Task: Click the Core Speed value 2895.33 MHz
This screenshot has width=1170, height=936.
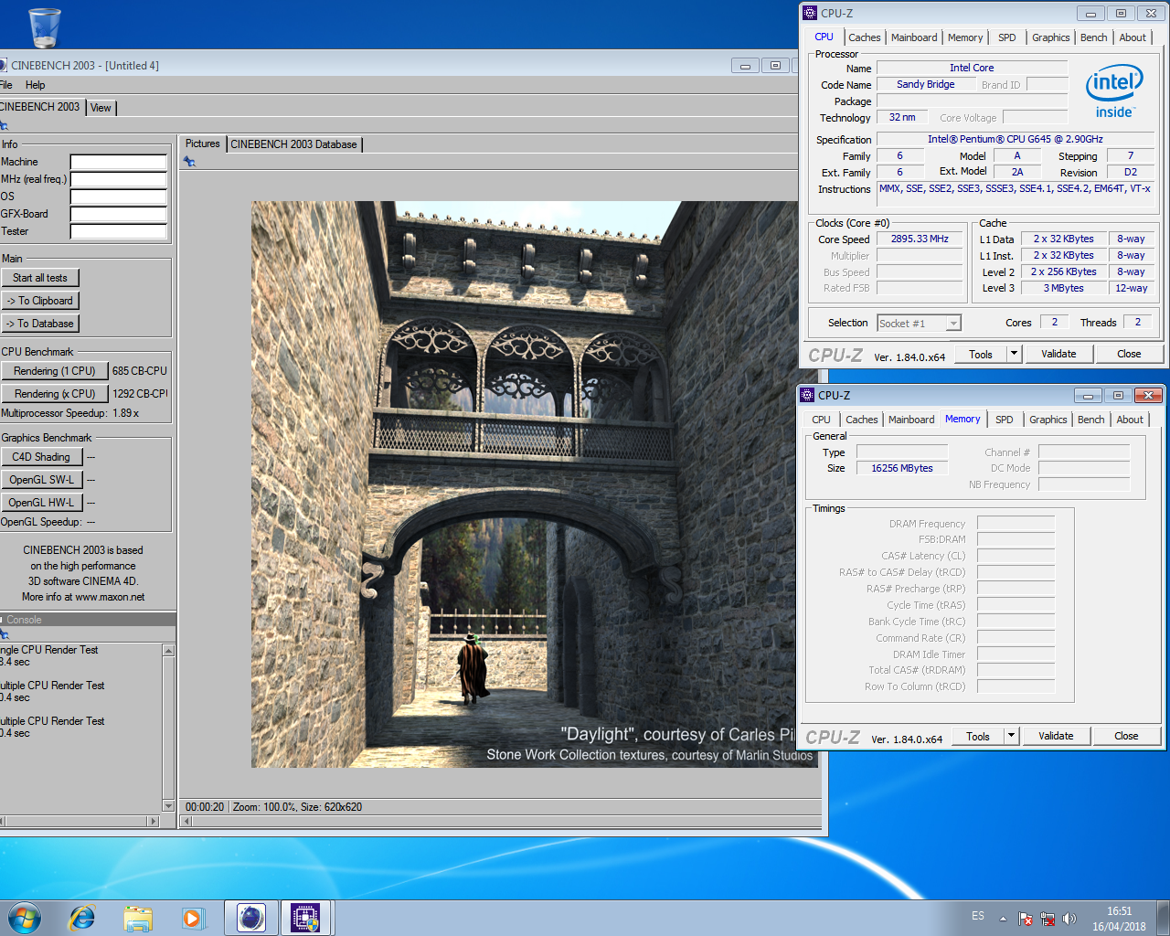Action: 920,239
